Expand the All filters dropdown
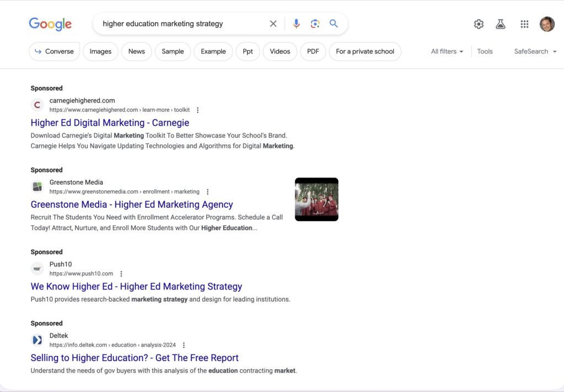 point(446,51)
